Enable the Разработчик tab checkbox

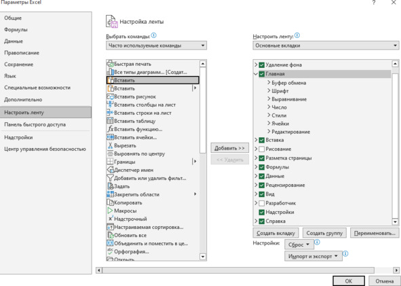261,203
